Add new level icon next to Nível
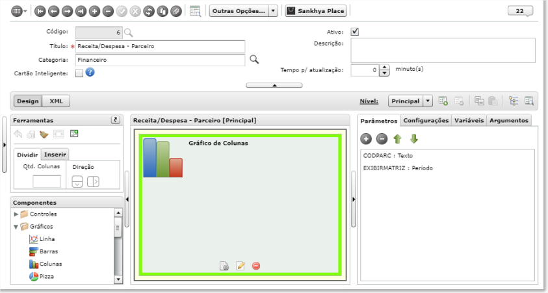 click(x=443, y=101)
